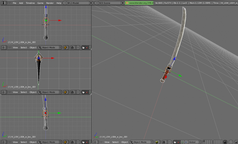Click draw type icon in top viewport header
238x144 pixels.
point(66,47)
